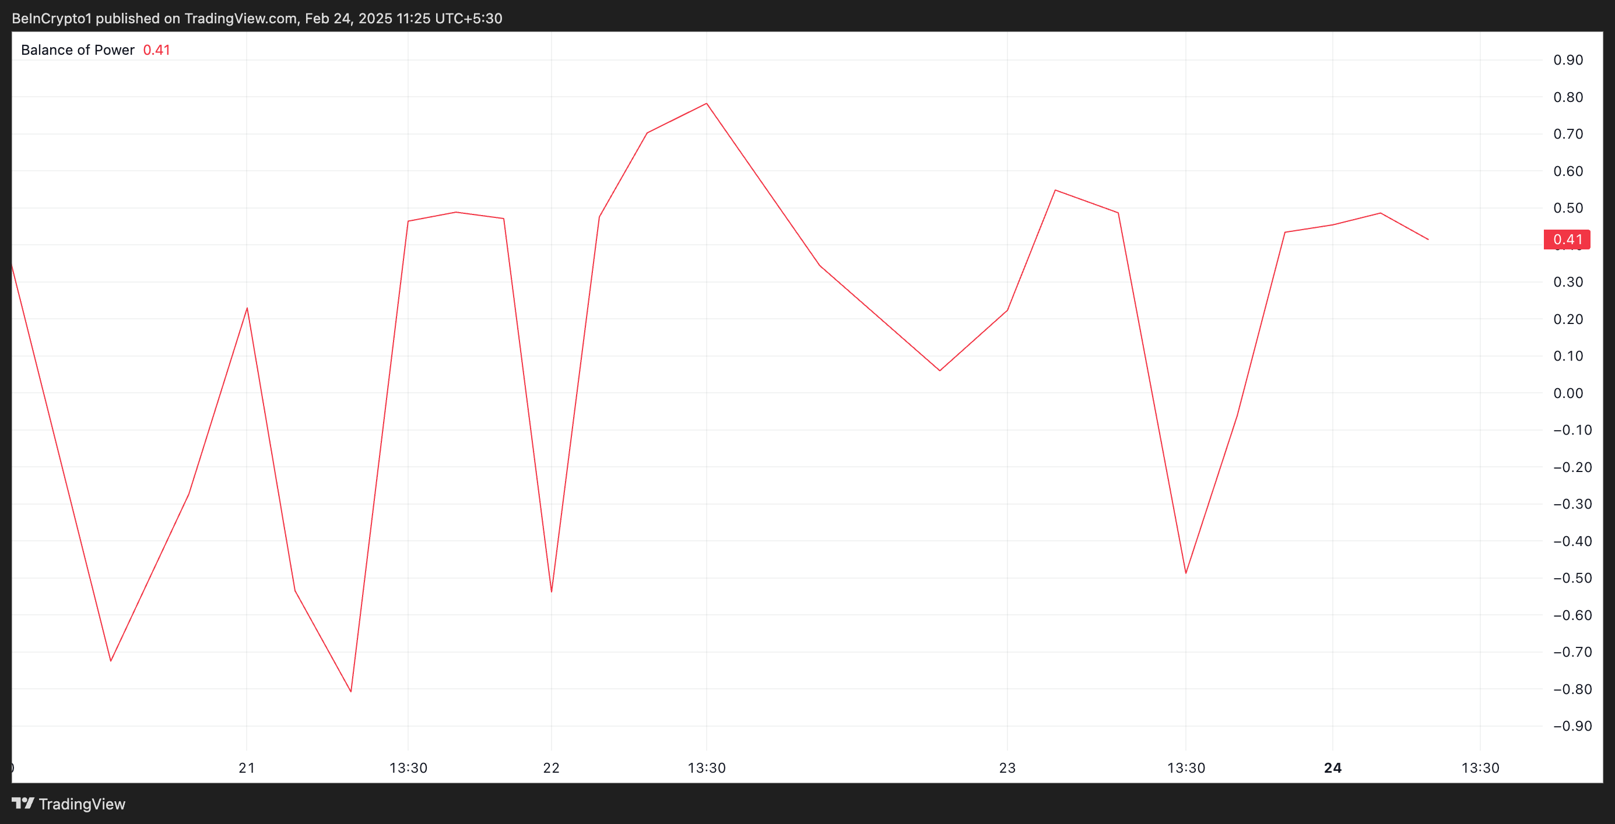Click the Balance of Power indicator label
The image size is (1615, 824).
[77, 50]
